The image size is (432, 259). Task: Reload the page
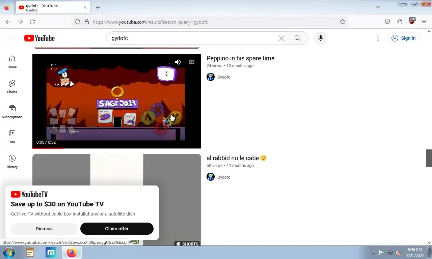pyautogui.click(x=32, y=22)
